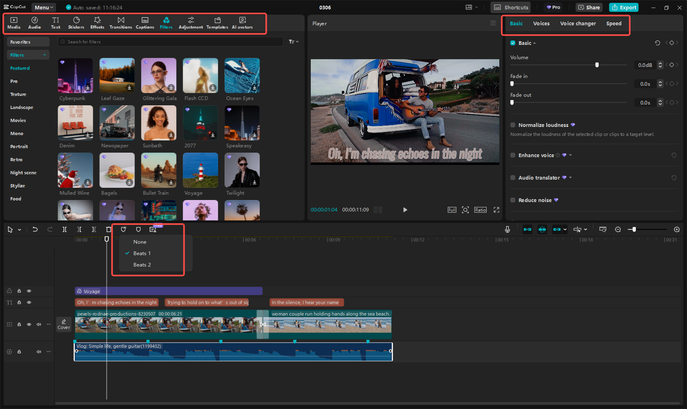Open the Stickers panel

tap(76, 23)
